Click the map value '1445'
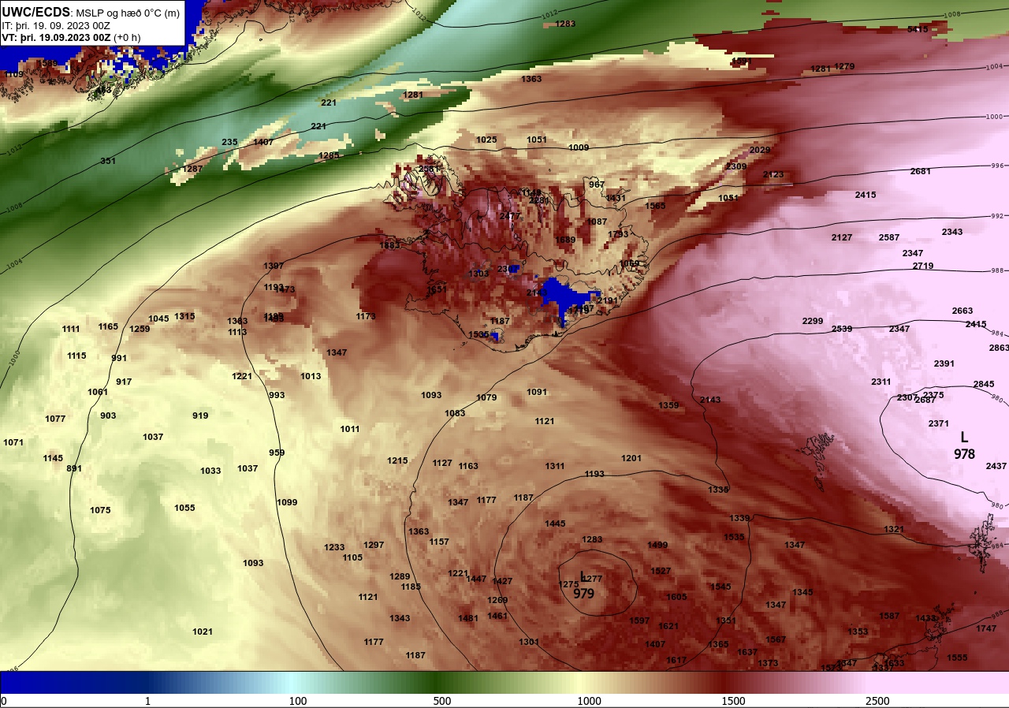Viewport: 1009px width, 708px height. pyautogui.click(x=555, y=524)
